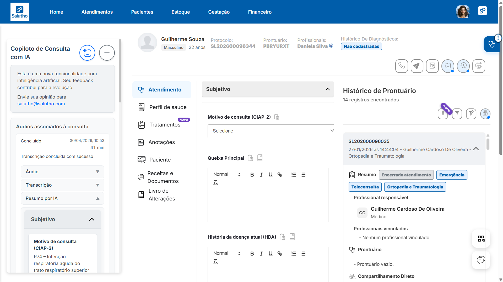The height and width of the screenshot is (282, 503).
Task: Open the Pacientes menu
Action: click(x=142, y=12)
